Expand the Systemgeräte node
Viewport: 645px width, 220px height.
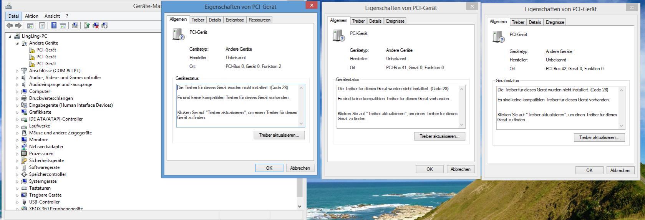(17, 181)
